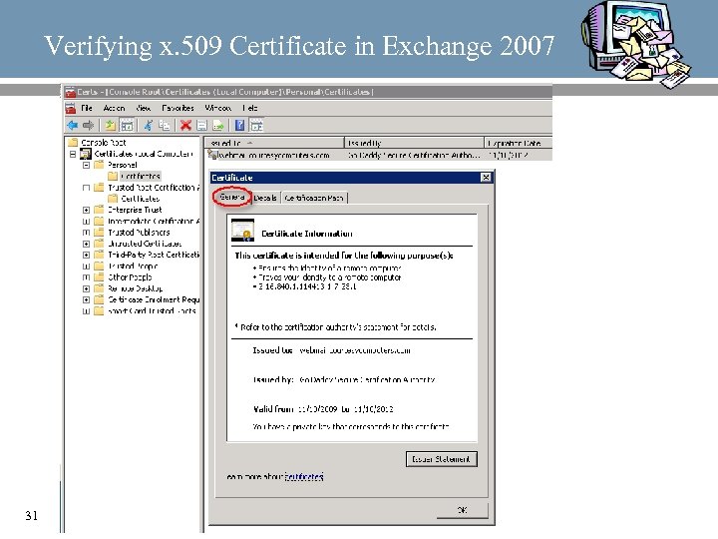Select Certificates folder under Personal
718x539 pixels.
click(141, 176)
